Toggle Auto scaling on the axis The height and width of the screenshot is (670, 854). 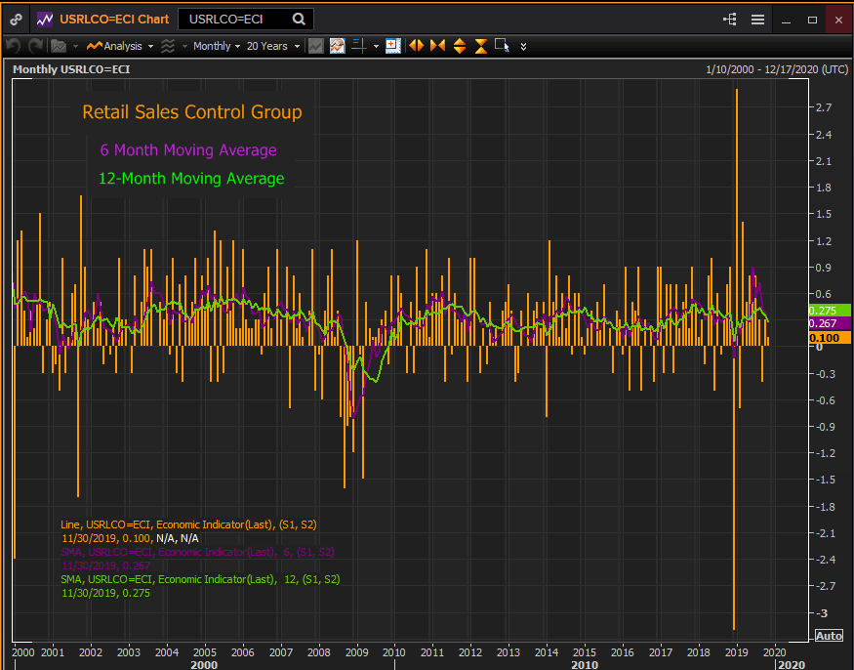829,636
